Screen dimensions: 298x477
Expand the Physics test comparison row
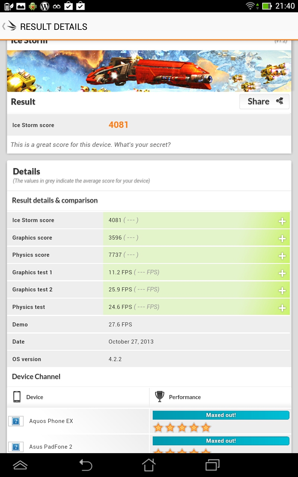coord(282,308)
